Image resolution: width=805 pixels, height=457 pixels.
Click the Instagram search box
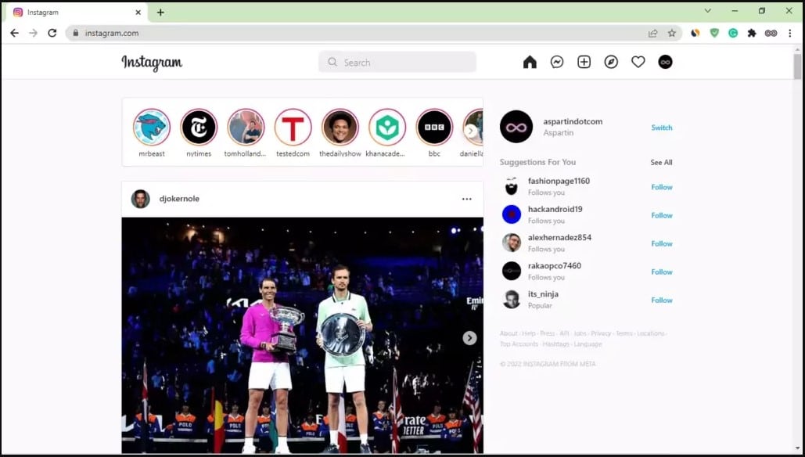click(397, 63)
